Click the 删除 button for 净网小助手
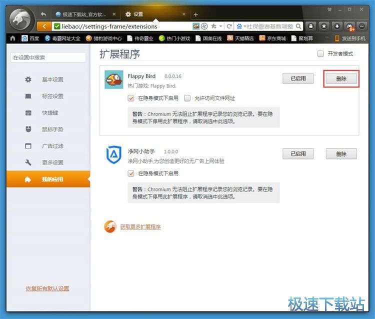This screenshot has height=319, width=375. [341, 154]
